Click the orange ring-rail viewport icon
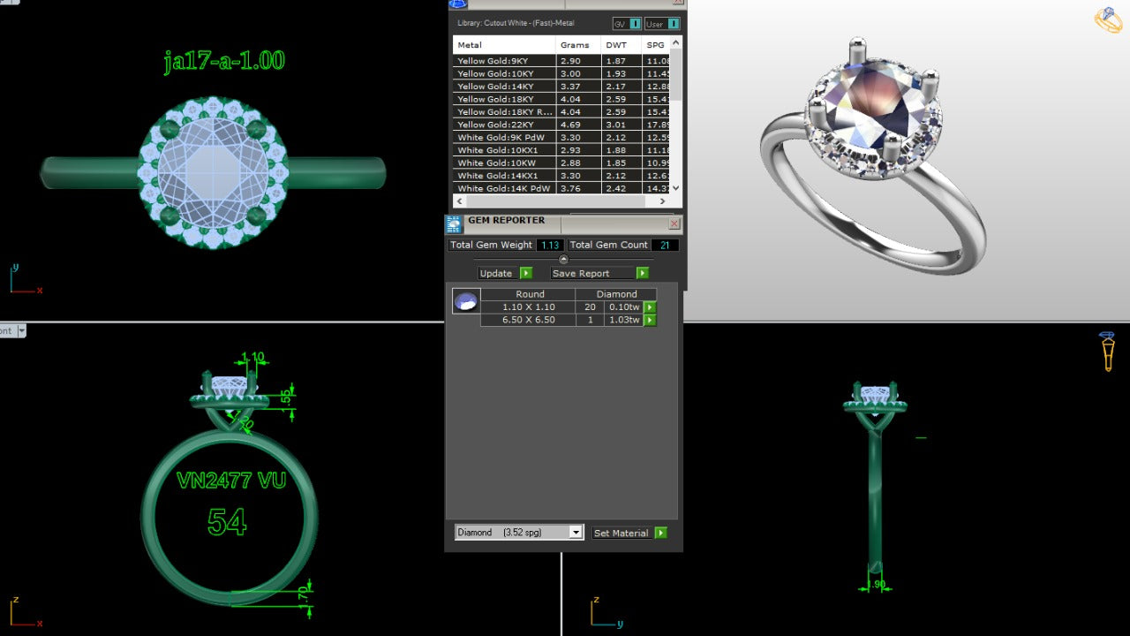The width and height of the screenshot is (1130, 636). 1107,351
